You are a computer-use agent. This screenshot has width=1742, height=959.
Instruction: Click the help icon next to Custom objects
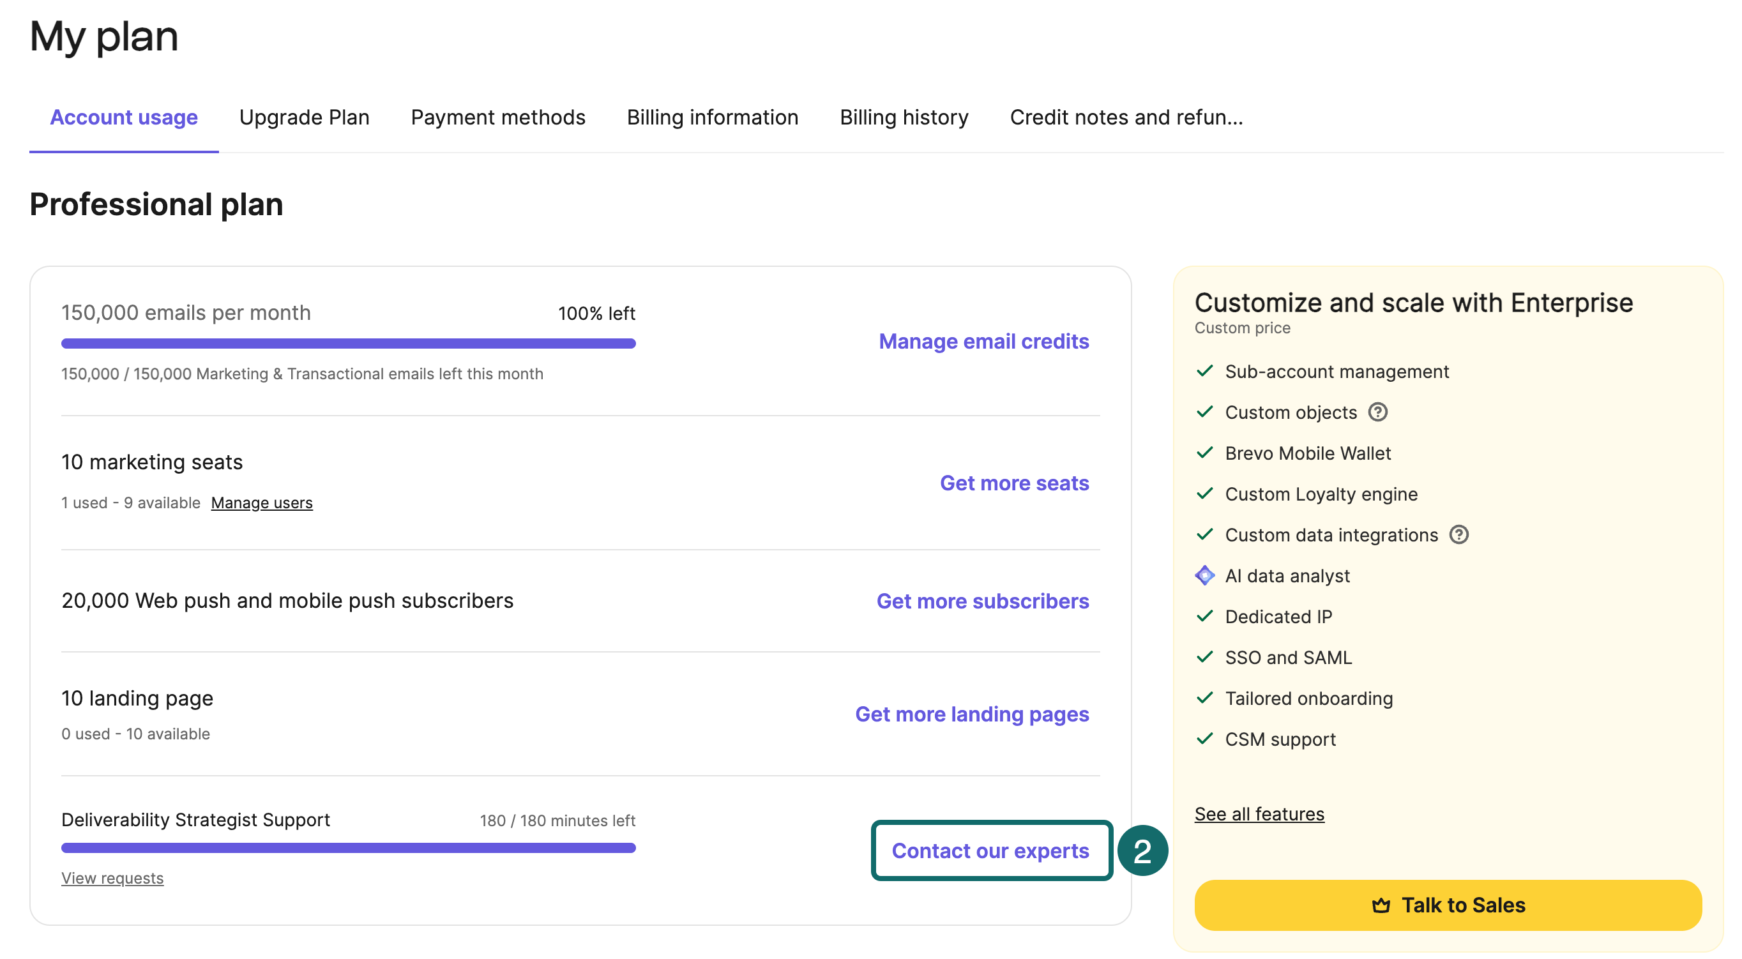coord(1377,412)
